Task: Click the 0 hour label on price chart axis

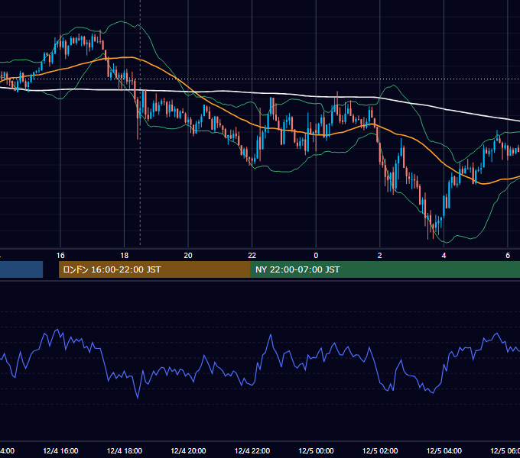Action: (316, 256)
